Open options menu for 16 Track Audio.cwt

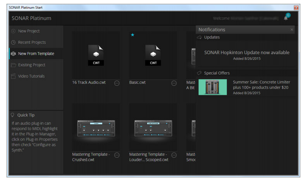click(117, 83)
